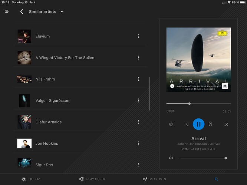Mute the volume speaker icon
This screenshot has height=185, width=247.
pos(171,158)
